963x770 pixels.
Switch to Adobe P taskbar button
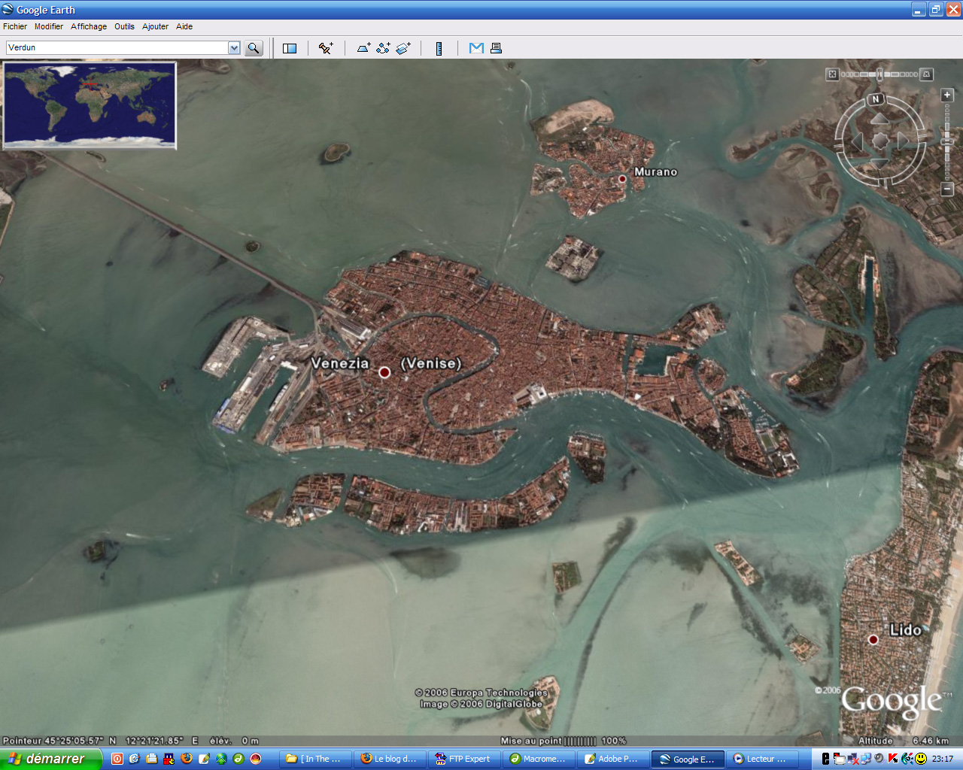tap(612, 759)
